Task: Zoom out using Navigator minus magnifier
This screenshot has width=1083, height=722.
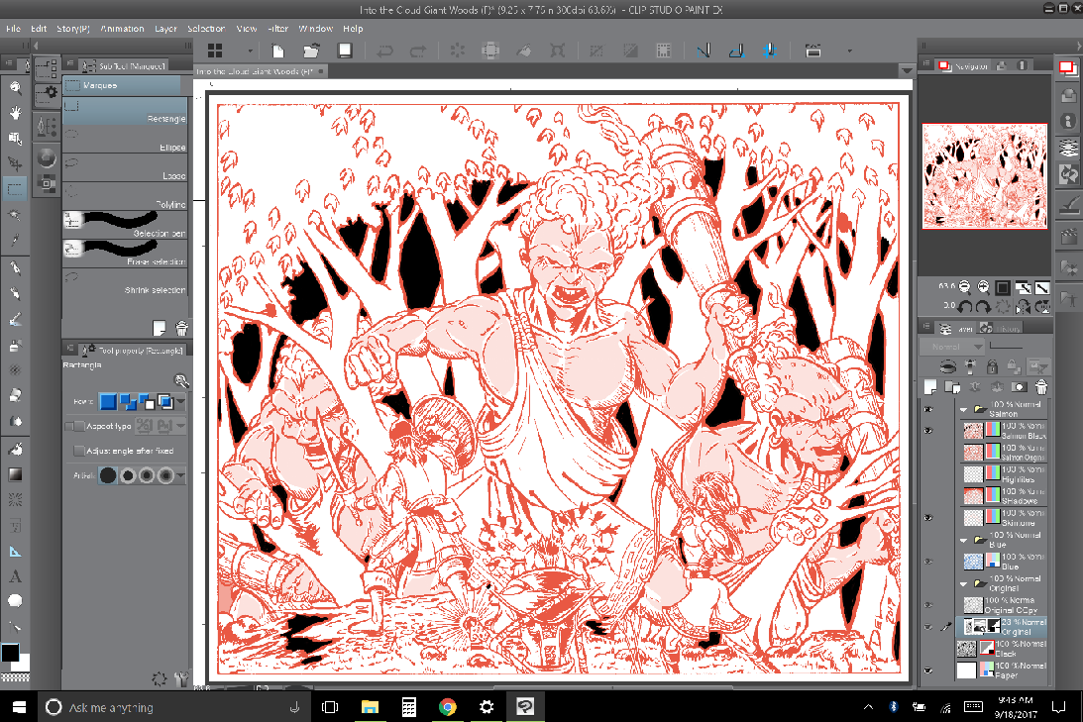Action: 964,287
